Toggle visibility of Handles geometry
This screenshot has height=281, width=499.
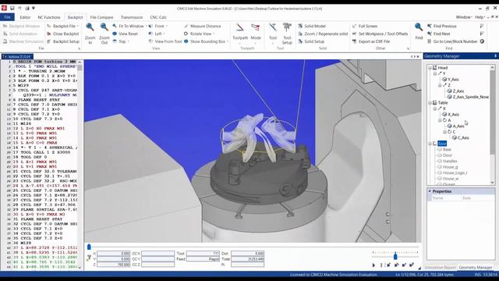pyautogui.click(x=440, y=161)
